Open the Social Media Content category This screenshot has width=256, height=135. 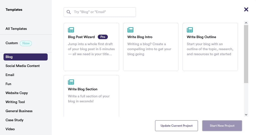(x=23, y=66)
